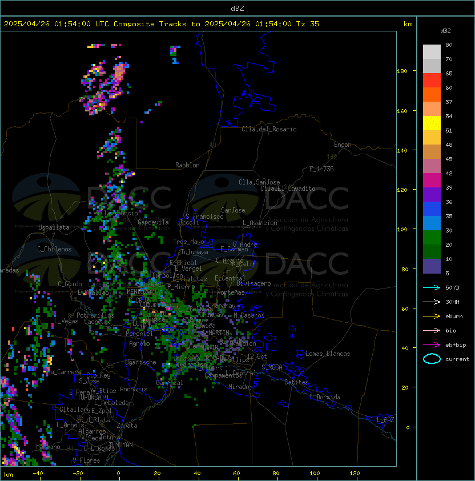
Task: Click the Capdevila location label
Action: click(153, 222)
